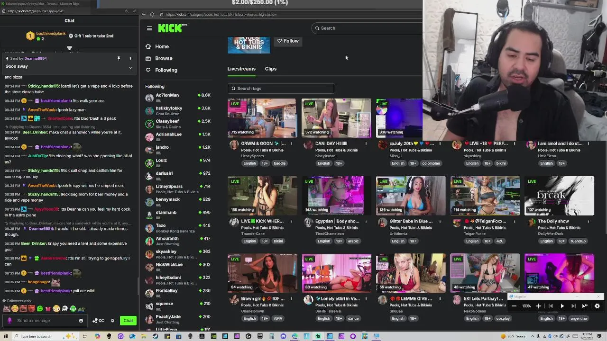Screen dimensions: 607x341
Task: Open chat settings gear
Action: coord(112,321)
